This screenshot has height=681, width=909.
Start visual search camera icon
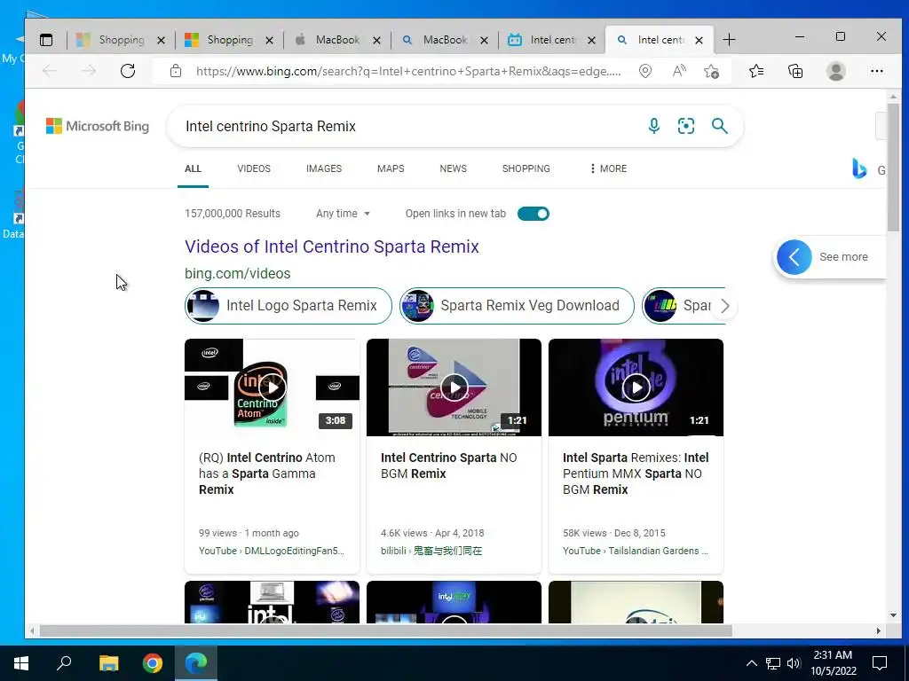coord(686,126)
